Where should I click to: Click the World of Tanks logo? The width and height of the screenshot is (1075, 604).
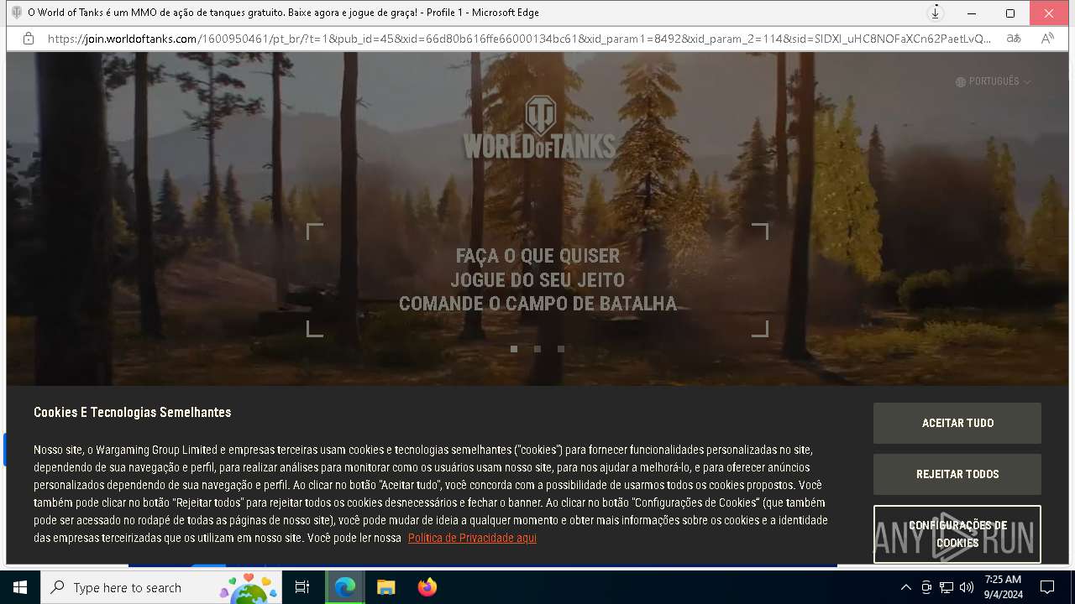coord(539,128)
